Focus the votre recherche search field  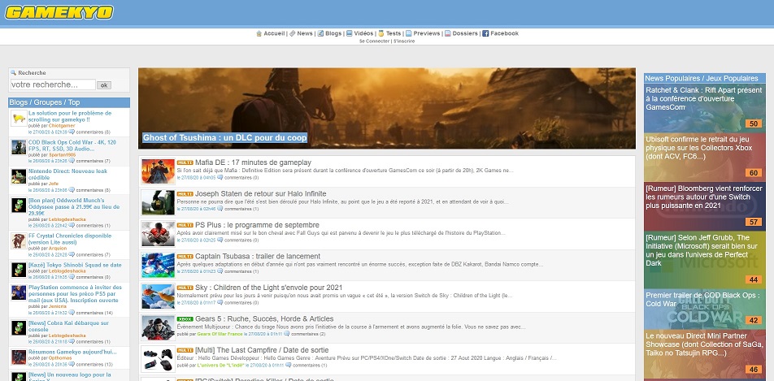coord(53,84)
